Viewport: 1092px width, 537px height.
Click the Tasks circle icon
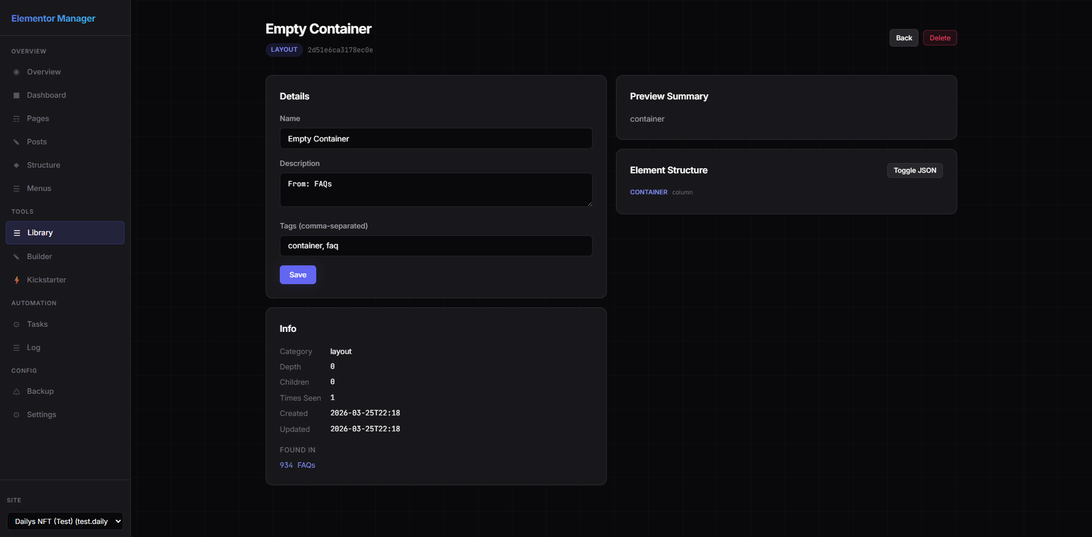pyautogui.click(x=16, y=324)
